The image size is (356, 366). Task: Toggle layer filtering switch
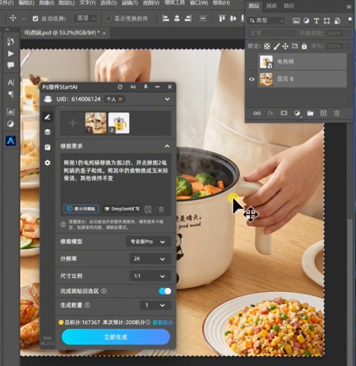(350, 20)
